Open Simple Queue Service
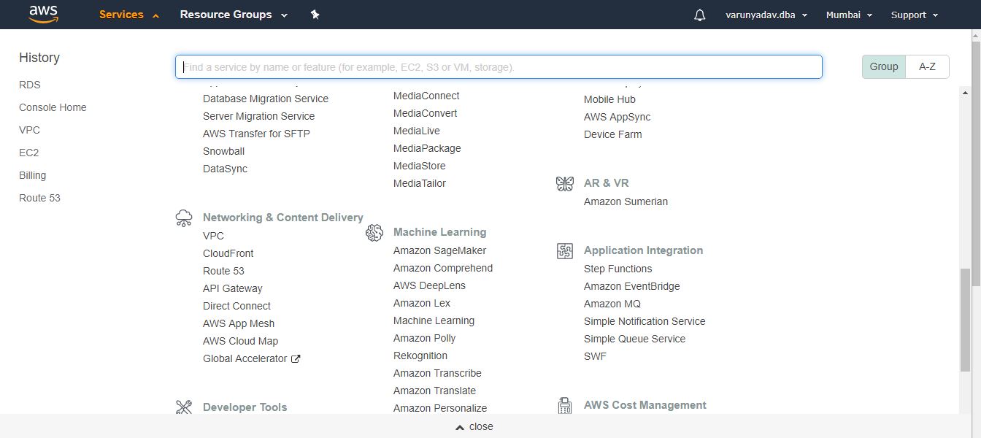Viewport: 981px width, 438px height. tap(634, 339)
